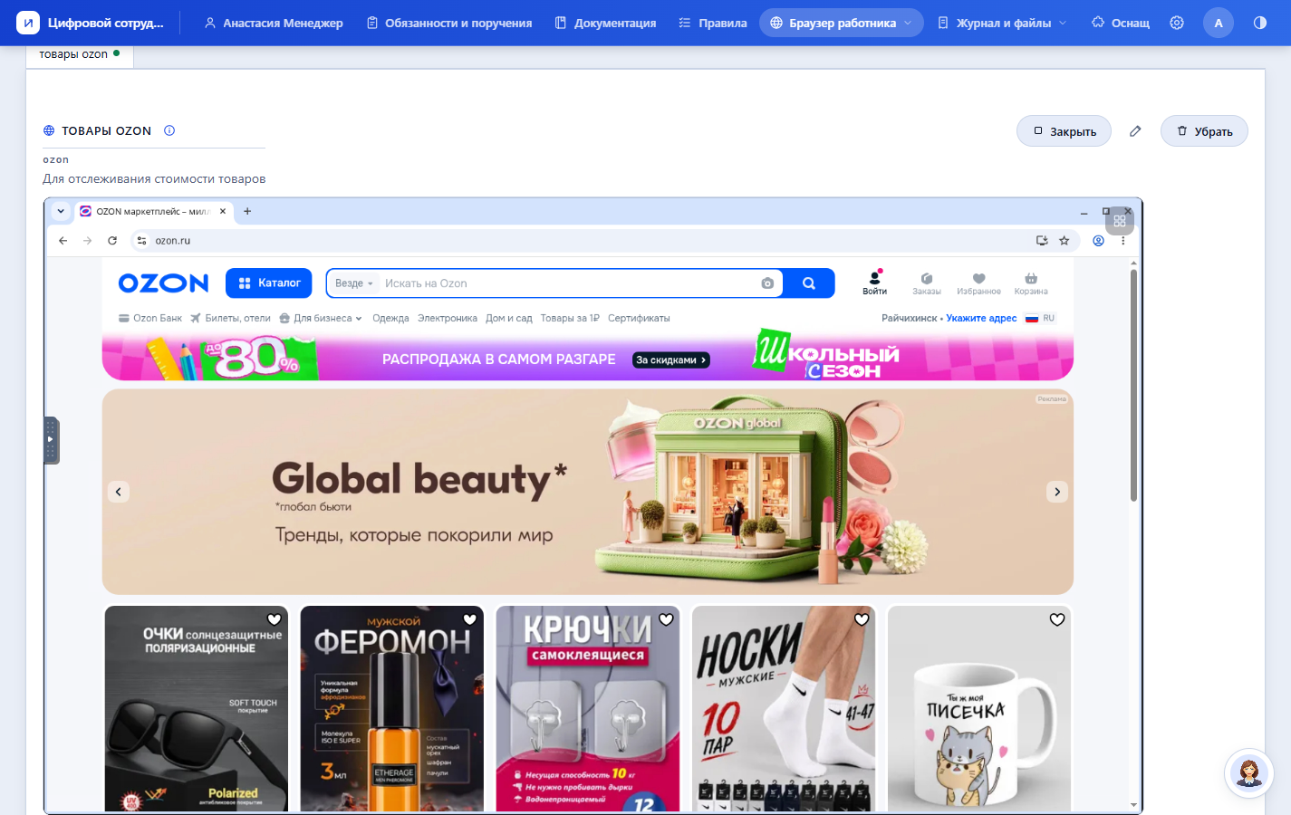Reload the ozon.ru page
The height and width of the screenshot is (815, 1291).
coord(112,241)
